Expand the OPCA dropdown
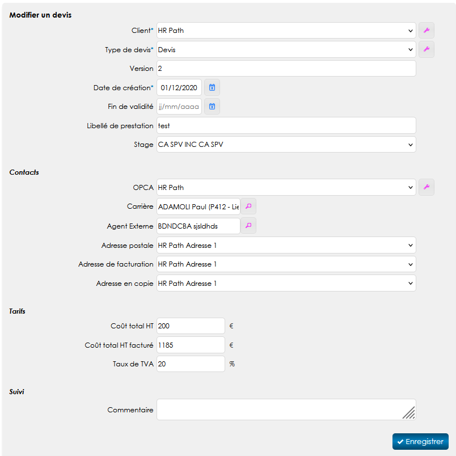Screen dimensions: 456x456 pos(286,187)
